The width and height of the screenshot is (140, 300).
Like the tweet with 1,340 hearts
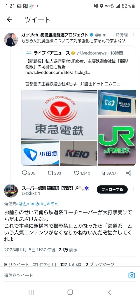point(77,173)
